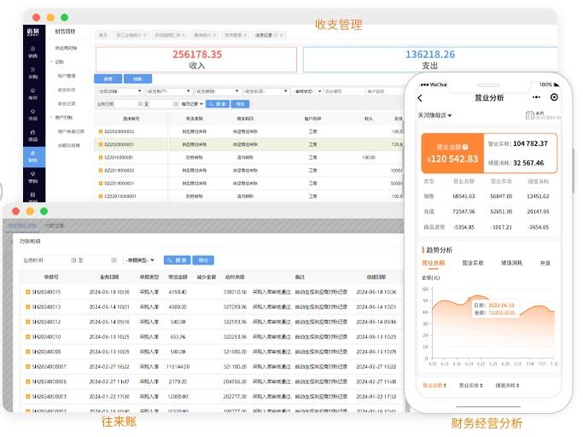Sort by 营业总额 at the phone bottom
Screen dimensions: 583x437
[x=434, y=385]
